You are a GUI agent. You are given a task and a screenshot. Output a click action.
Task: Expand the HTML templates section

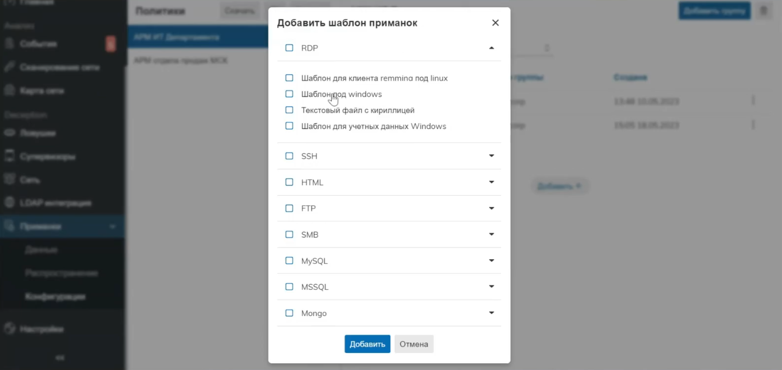pyautogui.click(x=491, y=182)
